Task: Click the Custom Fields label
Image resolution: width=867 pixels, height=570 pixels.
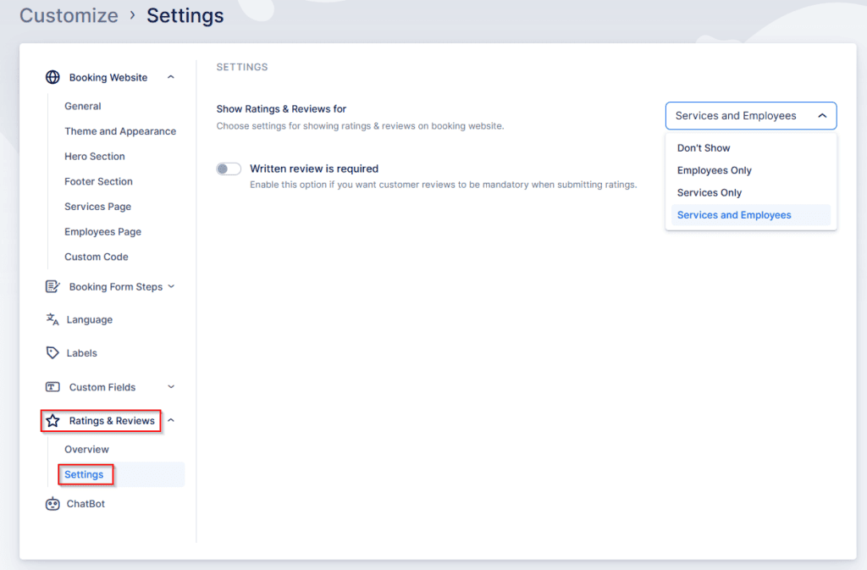Action: click(102, 387)
